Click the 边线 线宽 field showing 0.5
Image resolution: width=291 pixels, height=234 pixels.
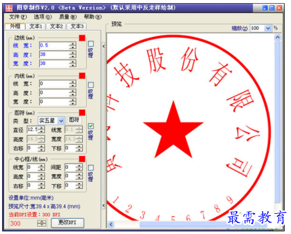coord(54,45)
